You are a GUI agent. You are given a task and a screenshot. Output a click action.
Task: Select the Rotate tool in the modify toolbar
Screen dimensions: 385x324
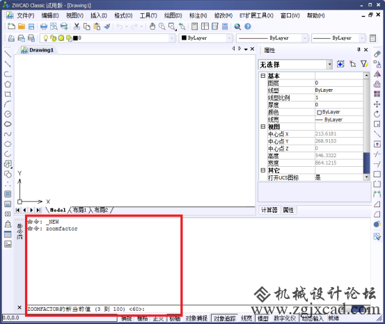click(377, 114)
